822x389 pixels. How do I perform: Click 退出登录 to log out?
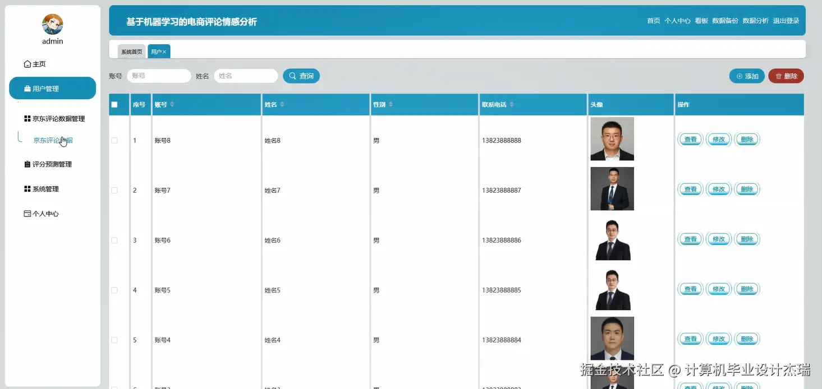(786, 21)
